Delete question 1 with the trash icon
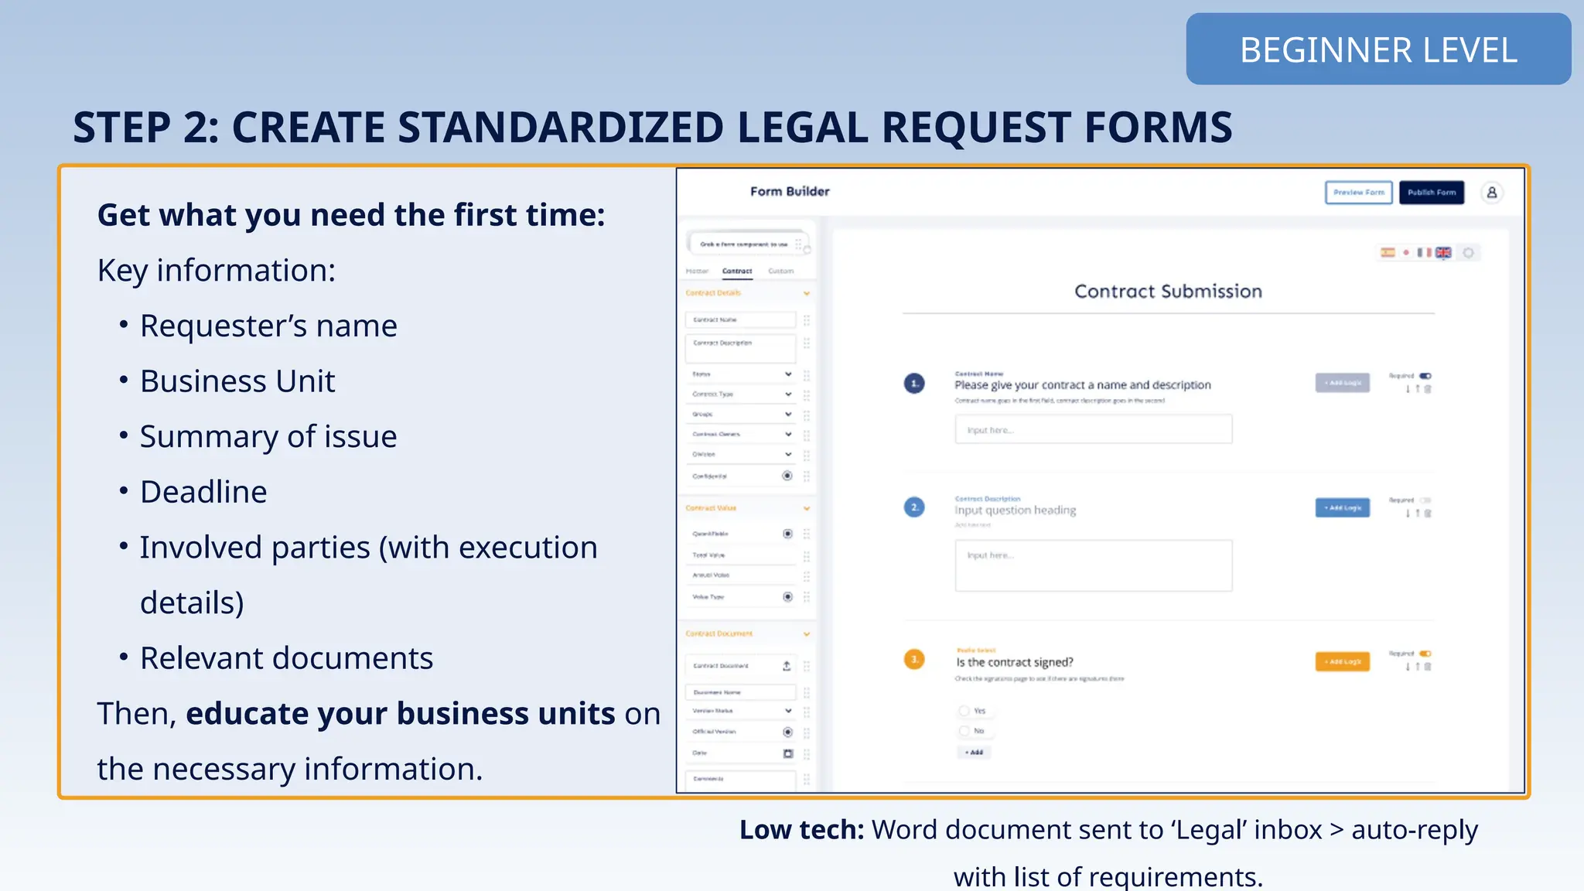 click(1428, 389)
